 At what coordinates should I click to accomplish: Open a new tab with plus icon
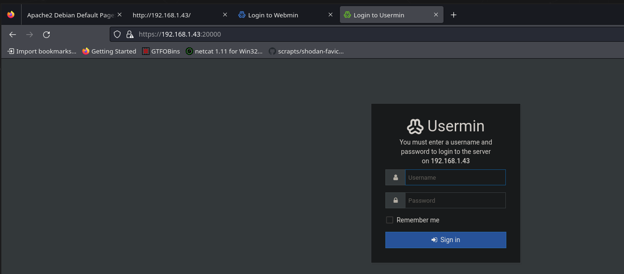click(453, 15)
